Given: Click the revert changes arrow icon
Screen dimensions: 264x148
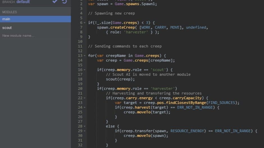Looking at the screenshot, I should coord(64,2).
